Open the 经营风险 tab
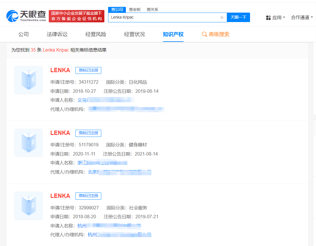316x246 pixels. click(95, 34)
